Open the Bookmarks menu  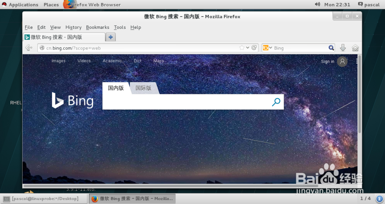pyautogui.click(x=97, y=27)
